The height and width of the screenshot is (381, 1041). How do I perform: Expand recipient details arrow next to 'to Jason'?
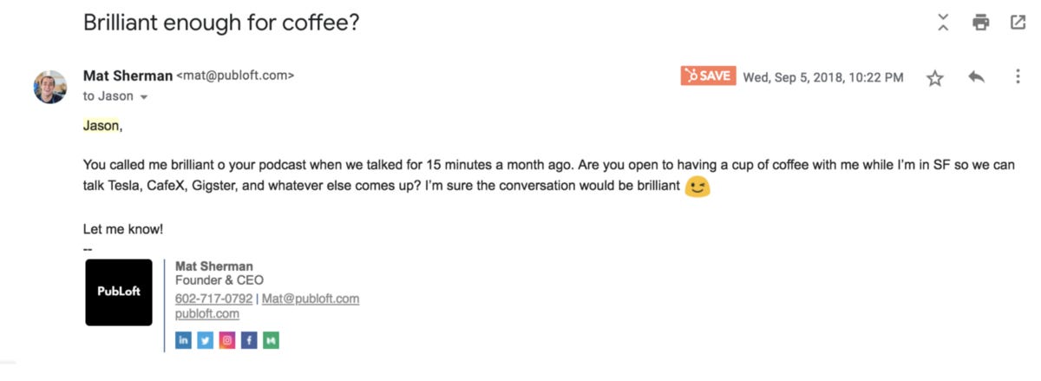(x=144, y=97)
